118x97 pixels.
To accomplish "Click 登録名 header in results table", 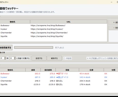I will (x=13, y=70).
